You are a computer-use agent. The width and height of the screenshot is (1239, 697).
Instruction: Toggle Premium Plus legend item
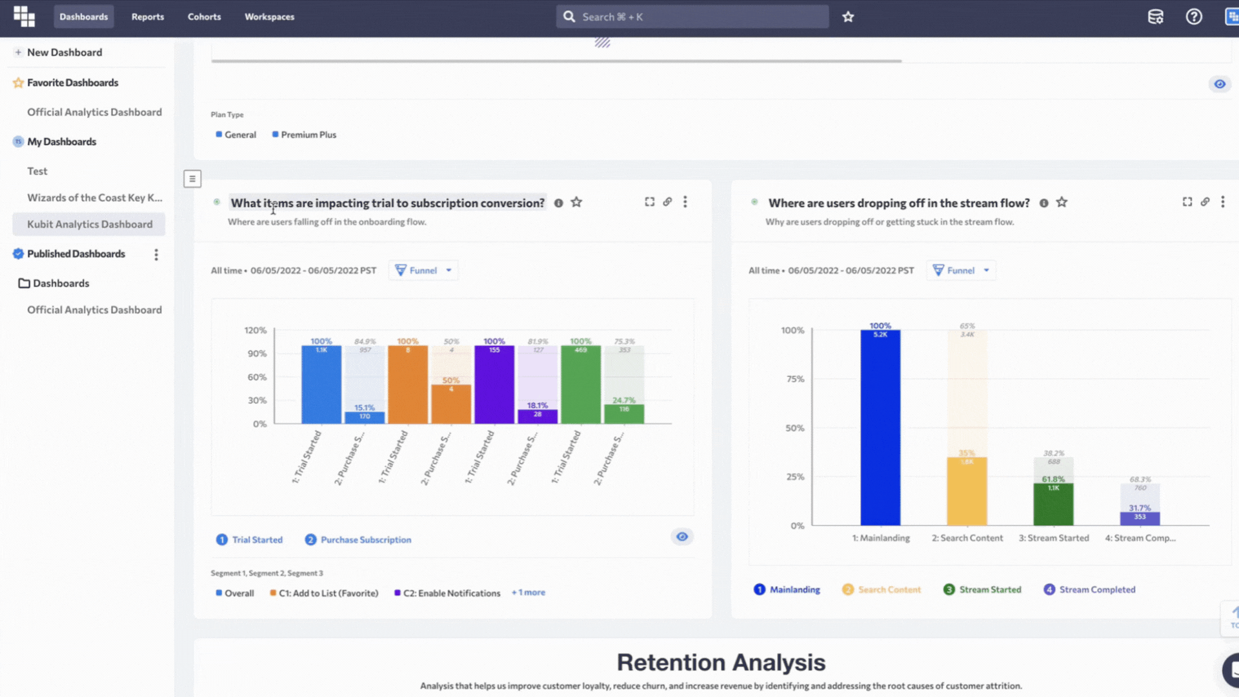pos(305,135)
